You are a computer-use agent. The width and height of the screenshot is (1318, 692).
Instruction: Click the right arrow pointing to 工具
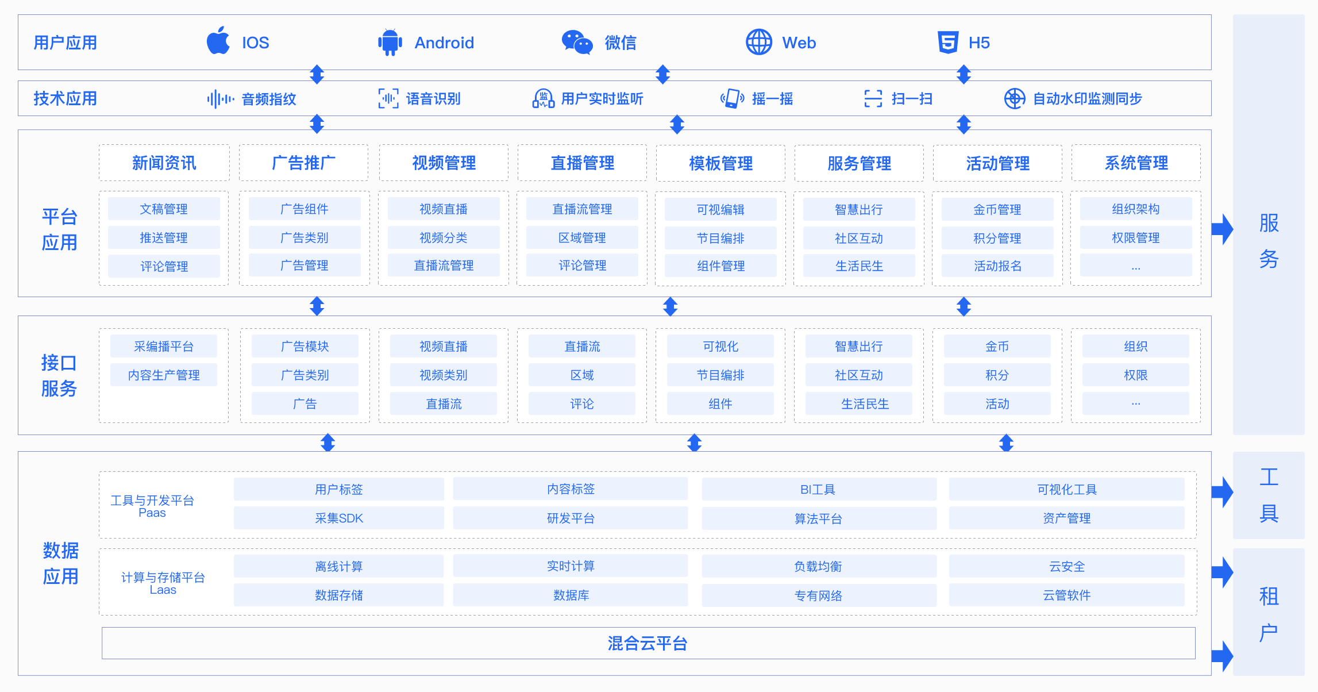click(x=1221, y=492)
